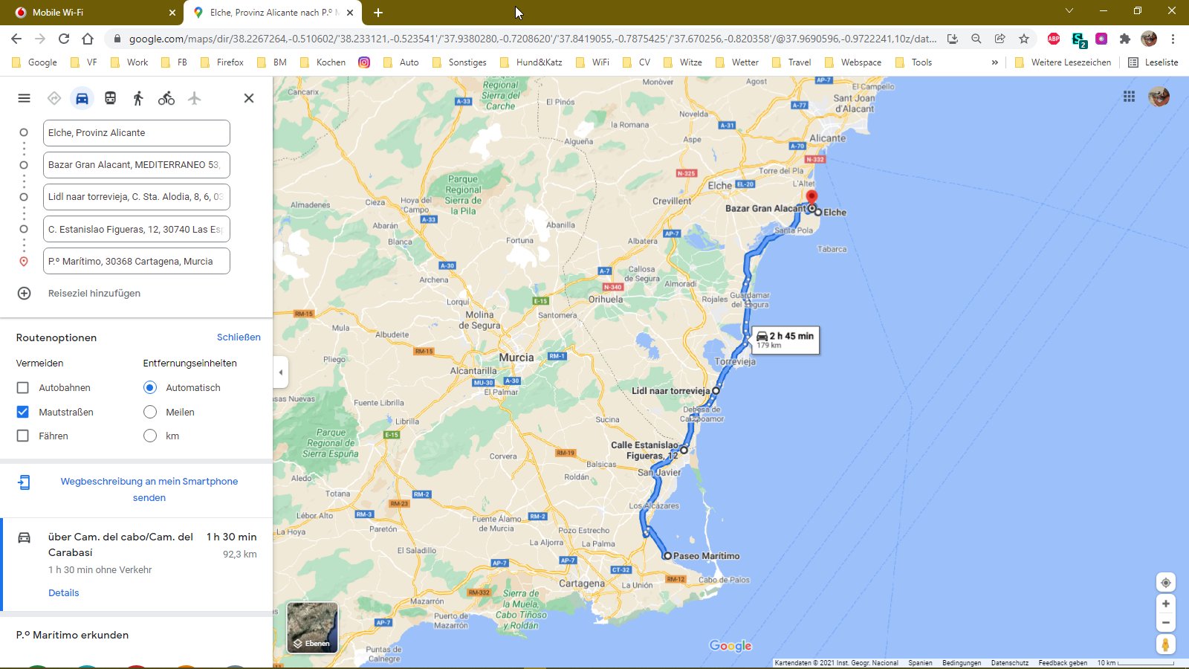Zoom out on the map
Viewport: 1189px width, 669px height.
1165,623
